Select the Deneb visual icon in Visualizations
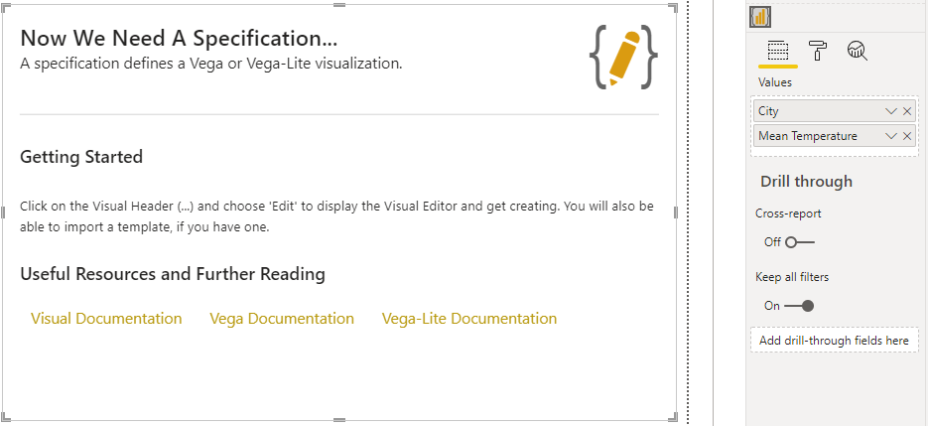 pyautogui.click(x=759, y=17)
